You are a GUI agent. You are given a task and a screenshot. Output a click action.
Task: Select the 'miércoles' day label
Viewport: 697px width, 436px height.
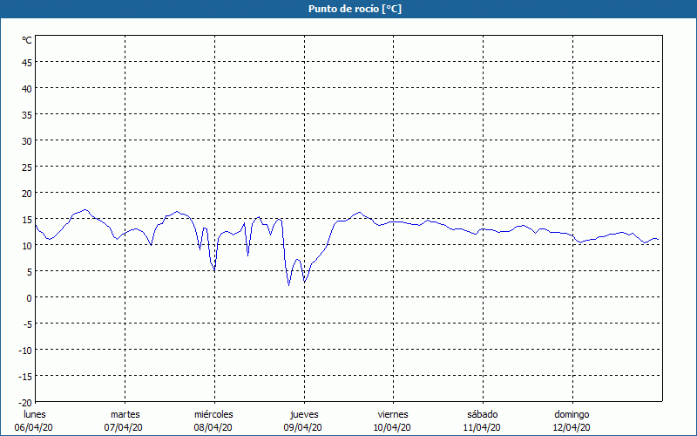(213, 414)
